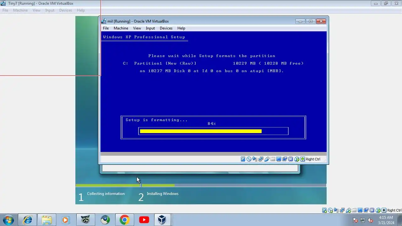Minimize the mil VirtualBox window
The height and width of the screenshot is (226, 402).
(300, 21)
